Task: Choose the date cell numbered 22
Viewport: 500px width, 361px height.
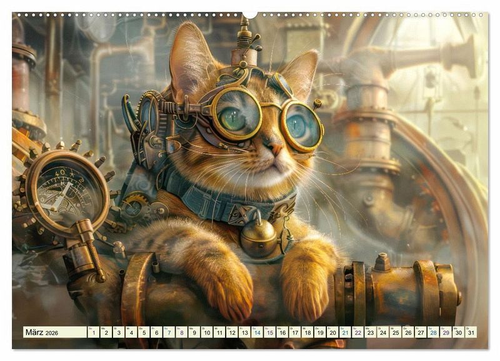Action: pyautogui.click(x=358, y=333)
